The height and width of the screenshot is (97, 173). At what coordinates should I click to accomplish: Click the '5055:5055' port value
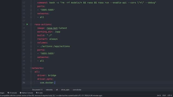(47, 54)
